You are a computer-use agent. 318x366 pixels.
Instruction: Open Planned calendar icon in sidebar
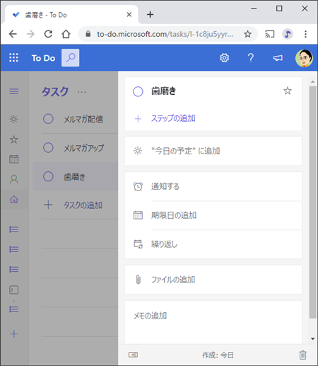(13, 159)
